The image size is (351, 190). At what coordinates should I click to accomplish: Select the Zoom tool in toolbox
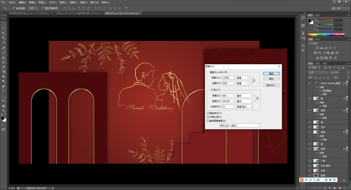point(4,111)
